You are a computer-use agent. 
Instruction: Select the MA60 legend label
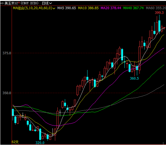tap(156, 8)
